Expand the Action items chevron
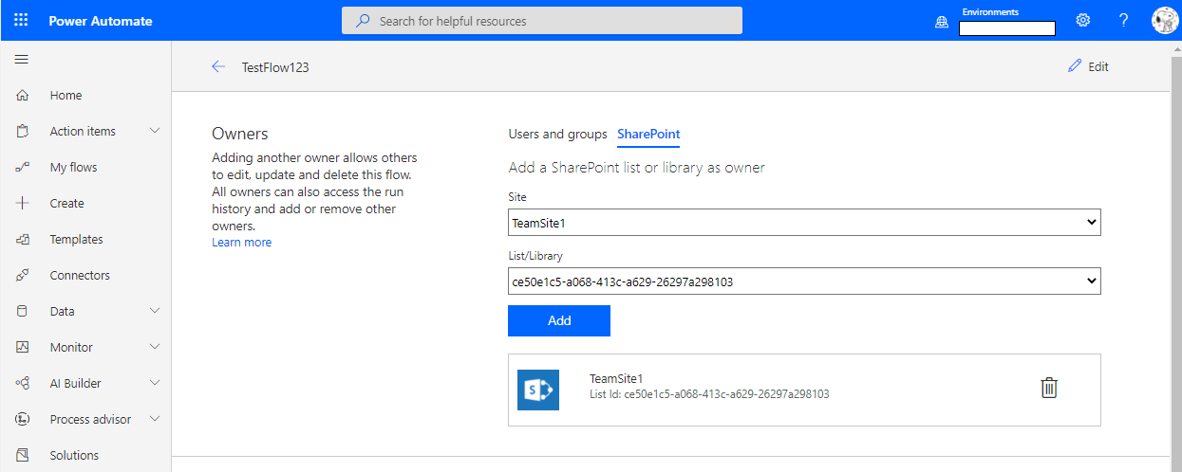This screenshot has width=1182, height=472. click(156, 131)
